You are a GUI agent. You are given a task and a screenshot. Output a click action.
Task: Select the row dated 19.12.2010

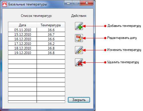37,53
